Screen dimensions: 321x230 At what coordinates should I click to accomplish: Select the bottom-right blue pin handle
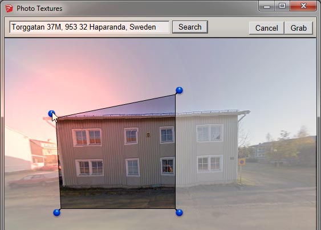[179, 212]
